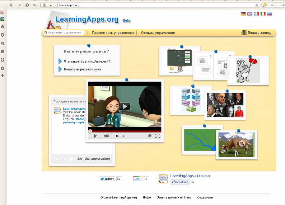Image resolution: width=285 pixels, height=205 pixels.
Task: Open LearningApps auf Facebook link
Action: tap(190, 176)
